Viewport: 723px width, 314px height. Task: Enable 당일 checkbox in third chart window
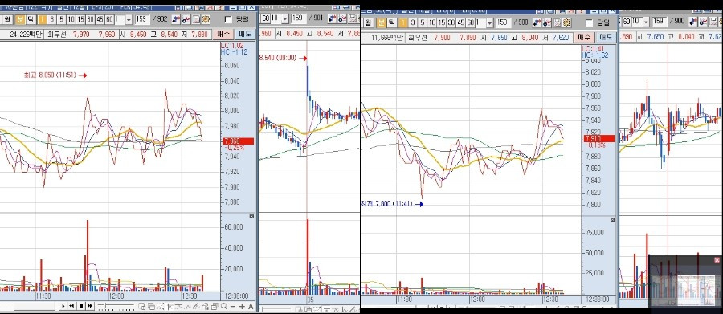tap(589, 23)
